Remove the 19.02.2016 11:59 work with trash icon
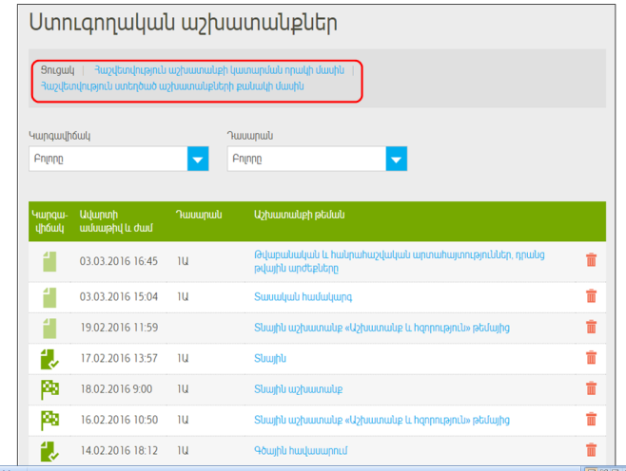626x471 pixels. tap(591, 327)
